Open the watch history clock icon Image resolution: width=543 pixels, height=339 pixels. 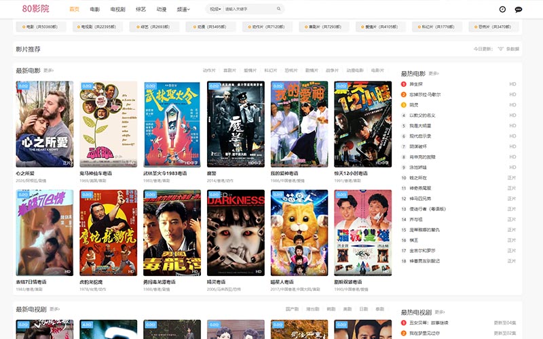pos(502,9)
